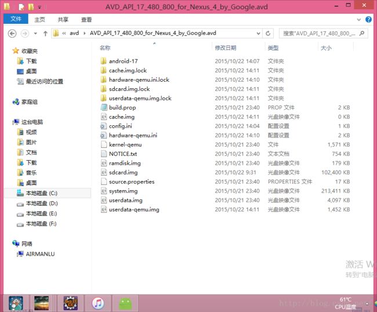377x312 pixels.
Task: Open AIRMANLU network computer
Action: click(x=41, y=254)
